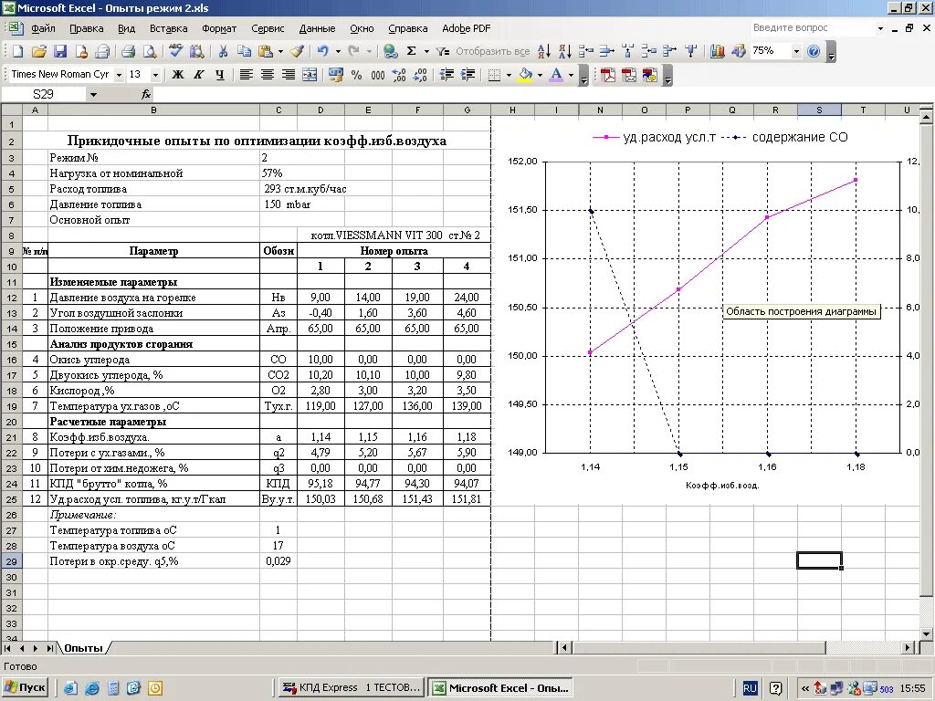Toggle bold formatting Ж
This screenshot has width=935, height=701.
click(178, 75)
